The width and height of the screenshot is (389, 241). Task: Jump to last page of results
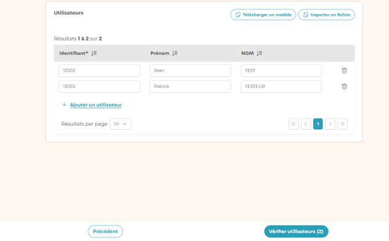(x=343, y=124)
